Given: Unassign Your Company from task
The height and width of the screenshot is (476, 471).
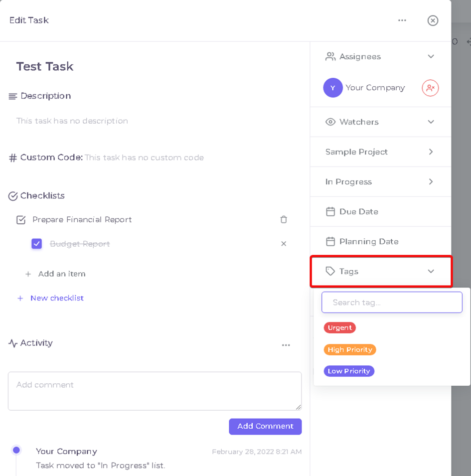Looking at the screenshot, I should 430,88.
